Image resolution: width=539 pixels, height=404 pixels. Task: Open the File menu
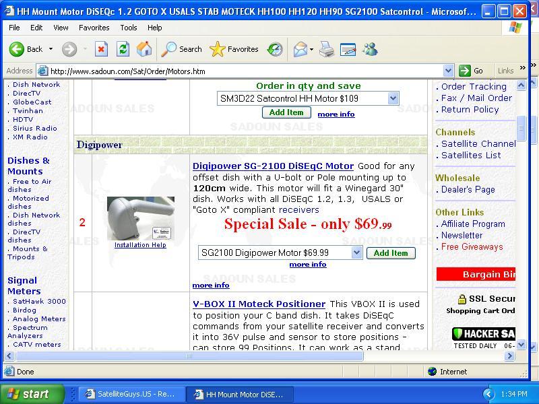tap(14, 28)
